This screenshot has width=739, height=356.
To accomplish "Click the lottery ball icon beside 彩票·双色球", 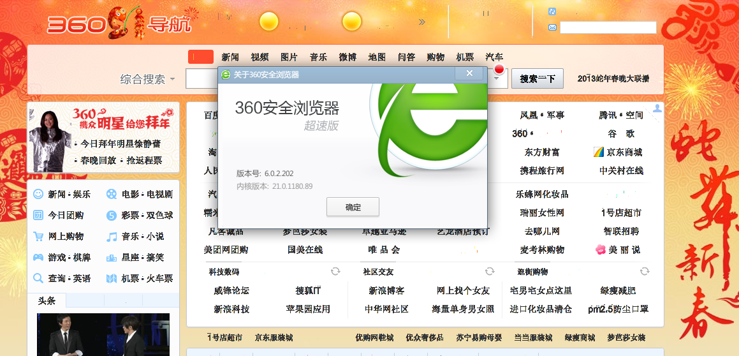I will (x=111, y=216).
